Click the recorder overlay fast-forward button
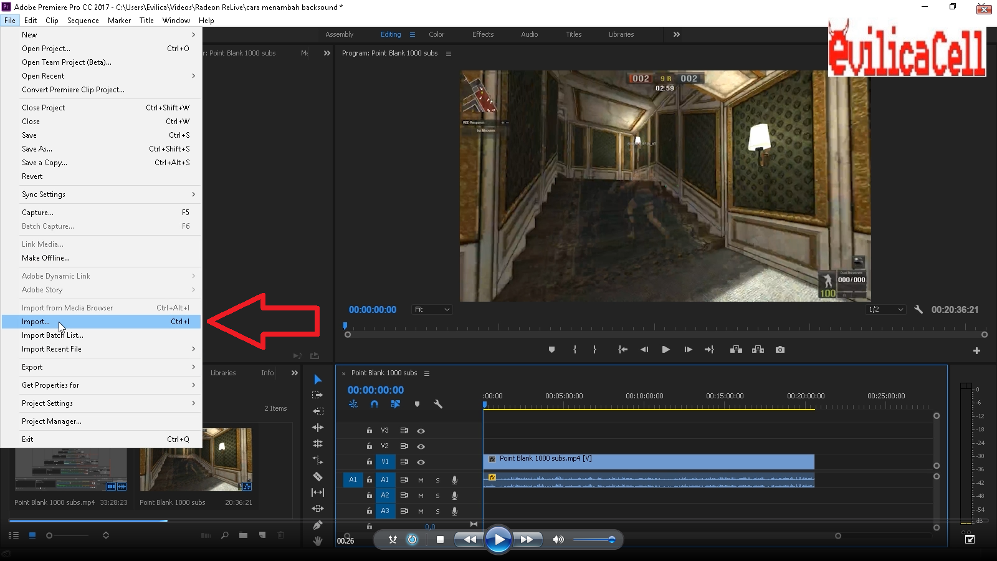 pos(527,539)
